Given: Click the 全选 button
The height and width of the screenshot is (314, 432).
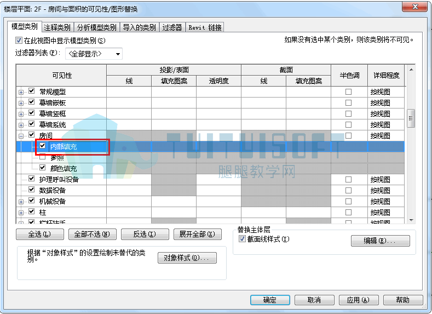Looking at the screenshot, I should tap(40, 235).
